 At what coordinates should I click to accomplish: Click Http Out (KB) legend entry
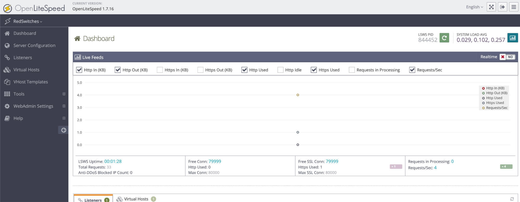click(495, 93)
